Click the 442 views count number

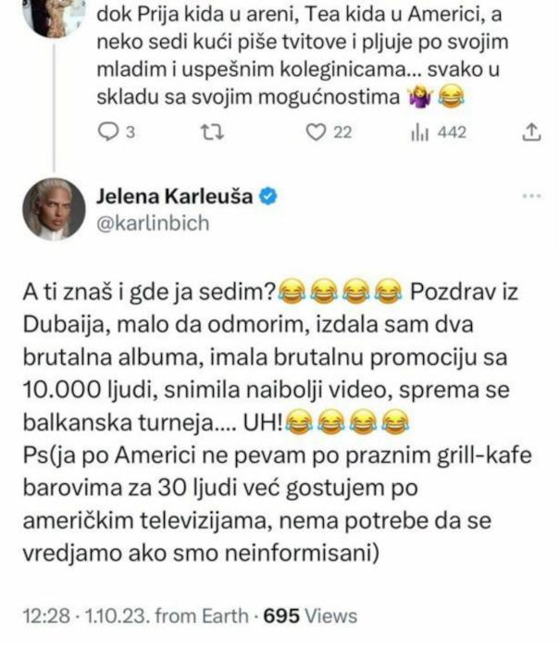[x=452, y=132]
